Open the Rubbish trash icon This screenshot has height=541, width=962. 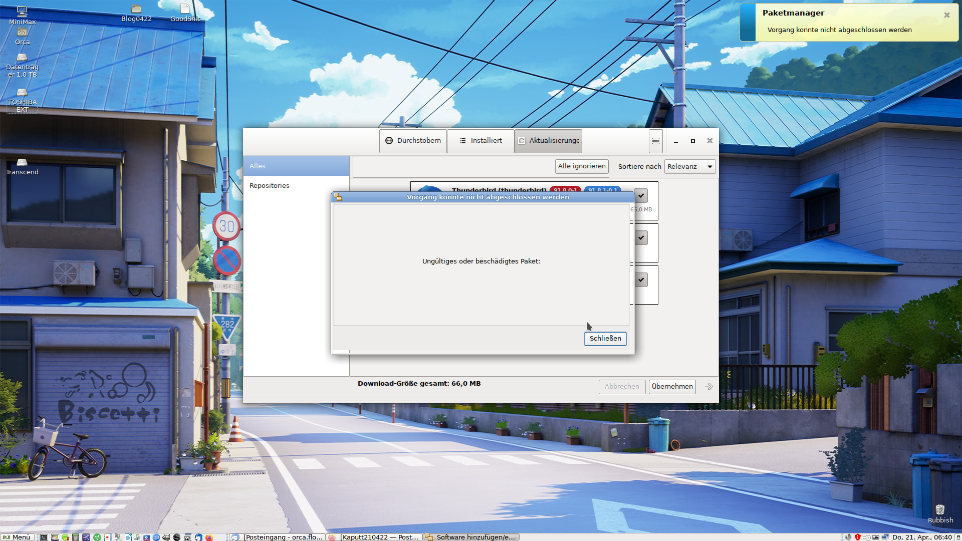(940, 514)
